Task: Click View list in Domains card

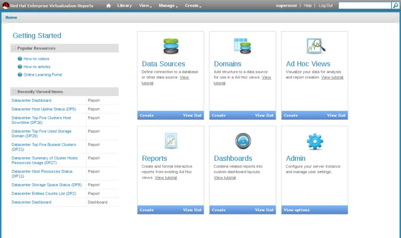Action: coord(264,115)
